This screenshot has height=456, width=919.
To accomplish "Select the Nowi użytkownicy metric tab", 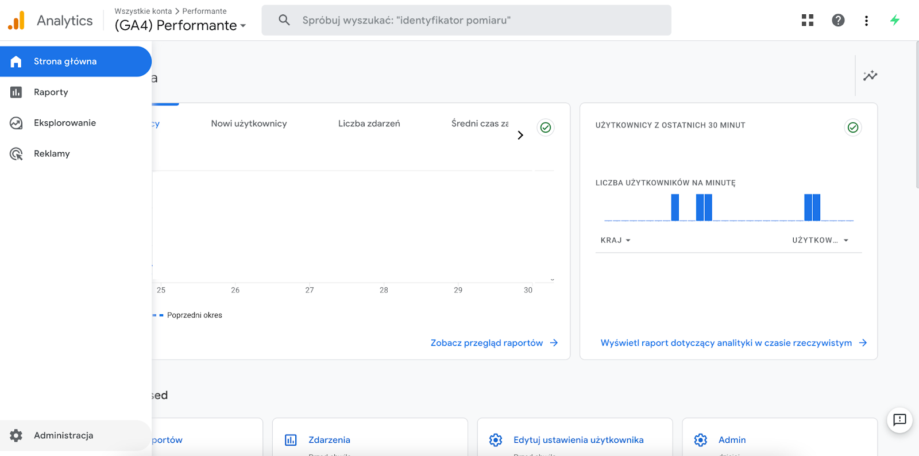I will click(x=249, y=123).
